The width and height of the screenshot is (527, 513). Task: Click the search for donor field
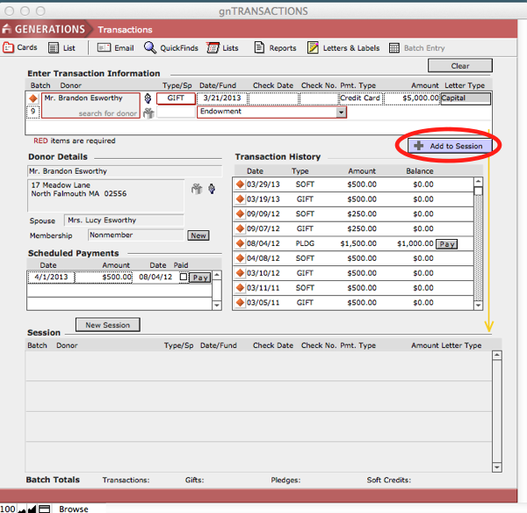point(90,113)
